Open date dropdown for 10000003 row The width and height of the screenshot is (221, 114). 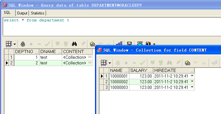192,87
